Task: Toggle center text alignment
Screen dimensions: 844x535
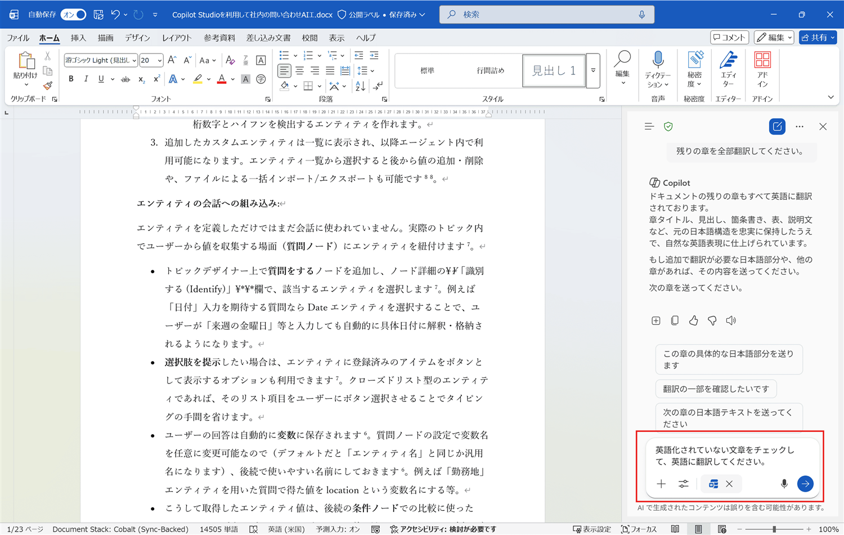Action: pos(299,71)
